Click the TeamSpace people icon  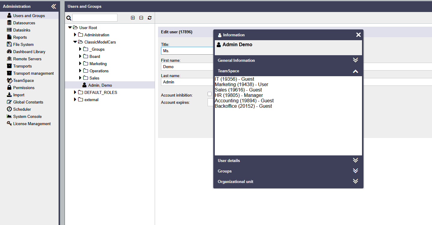[10, 80]
